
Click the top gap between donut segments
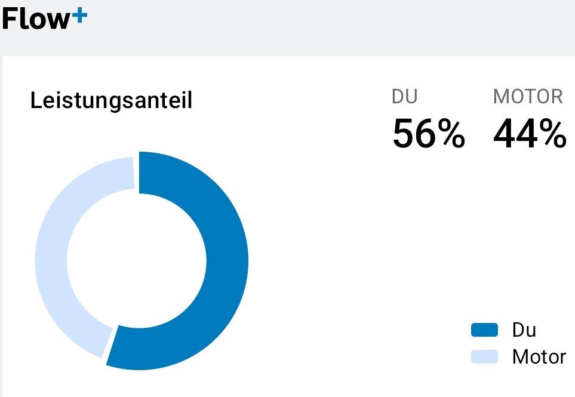click(x=137, y=173)
